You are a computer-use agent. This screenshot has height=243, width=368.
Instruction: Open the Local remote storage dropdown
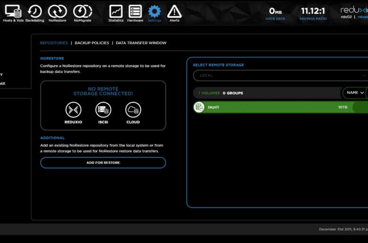pos(280,75)
